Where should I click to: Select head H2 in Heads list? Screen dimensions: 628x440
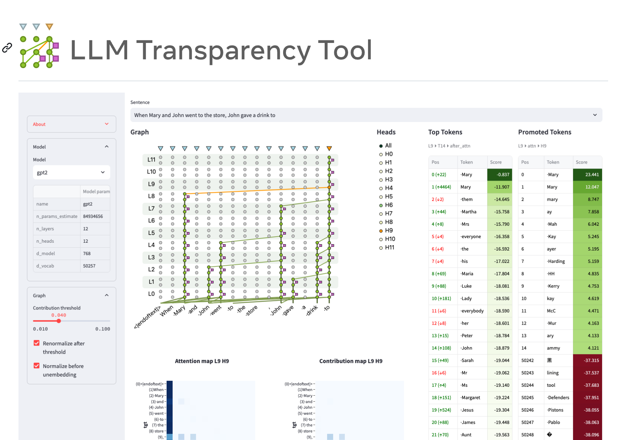point(386,171)
